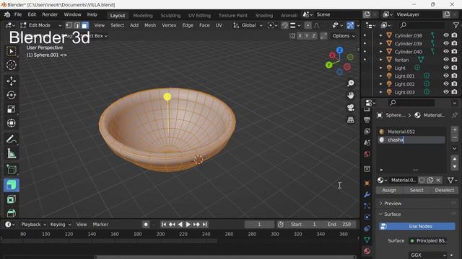Select the Add Cube tool
Viewport: 462px width, 259px height.
coord(12,170)
